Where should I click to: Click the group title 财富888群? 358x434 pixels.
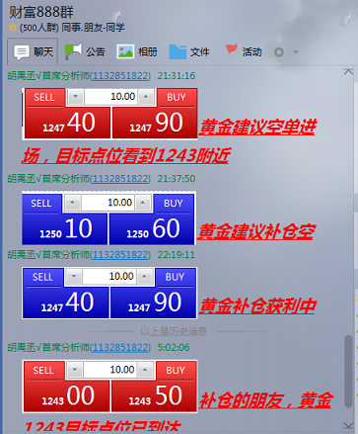[41, 12]
